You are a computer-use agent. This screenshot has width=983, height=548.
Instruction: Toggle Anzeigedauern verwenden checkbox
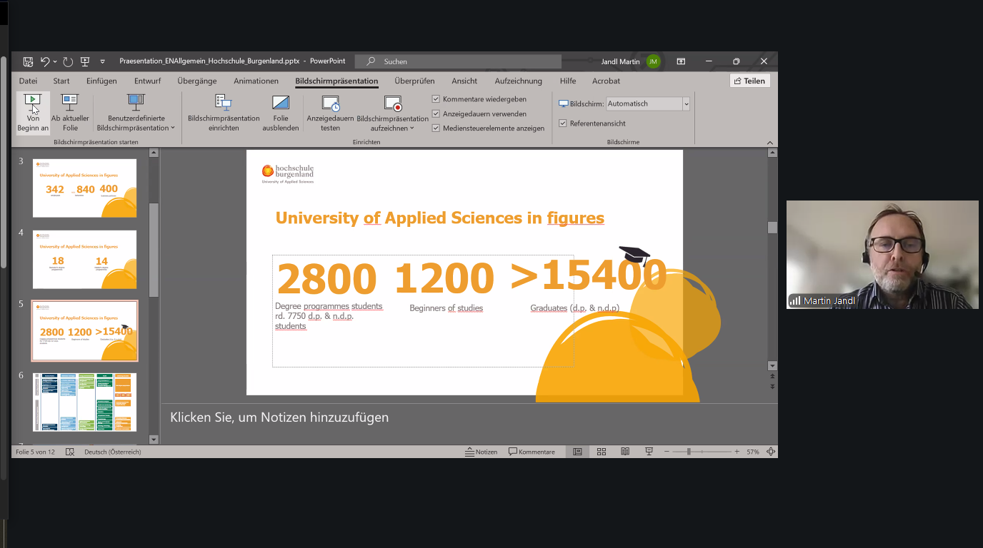coord(436,114)
